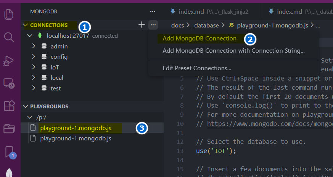Image resolution: width=333 pixels, height=177 pixels.
Task: Open the MongoDB panel three-dots menu
Action: [x=153, y=11]
